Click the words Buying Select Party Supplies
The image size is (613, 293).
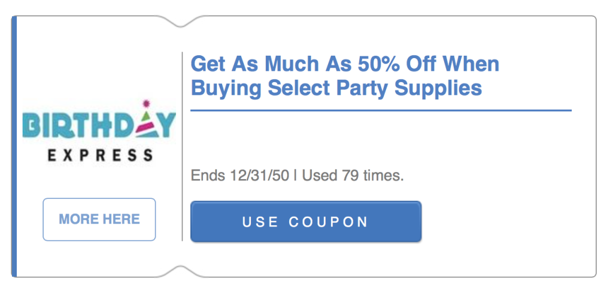click(x=336, y=87)
